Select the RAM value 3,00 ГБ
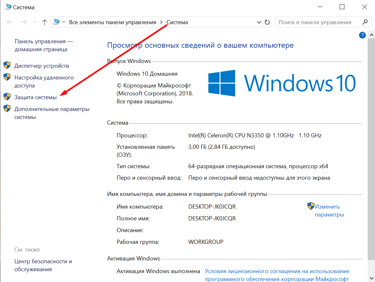The height and width of the screenshot is (282, 375). coord(222,147)
